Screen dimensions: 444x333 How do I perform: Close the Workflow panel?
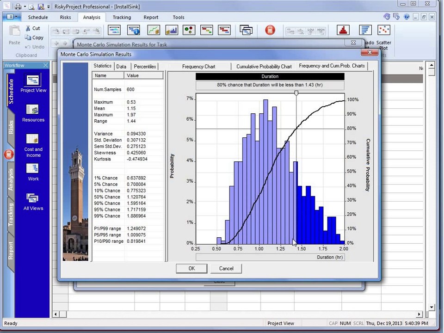[x=46, y=65]
